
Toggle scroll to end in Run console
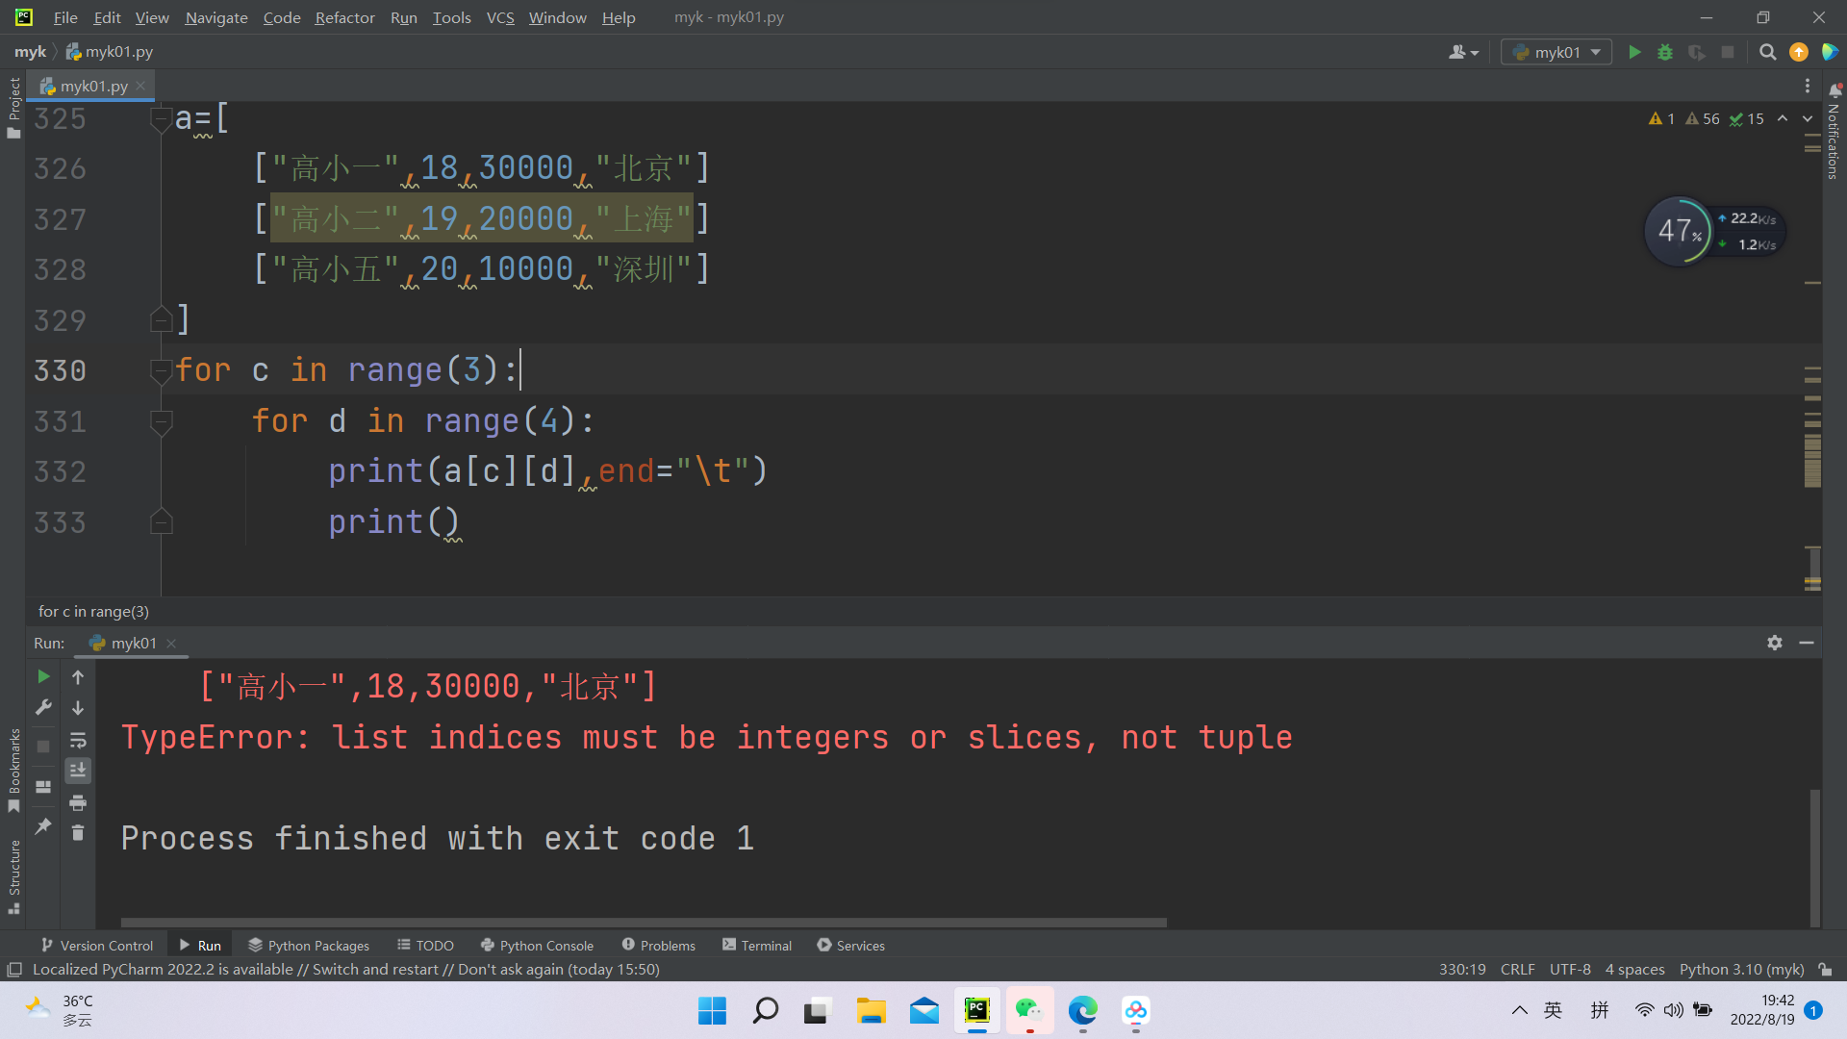(x=78, y=770)
